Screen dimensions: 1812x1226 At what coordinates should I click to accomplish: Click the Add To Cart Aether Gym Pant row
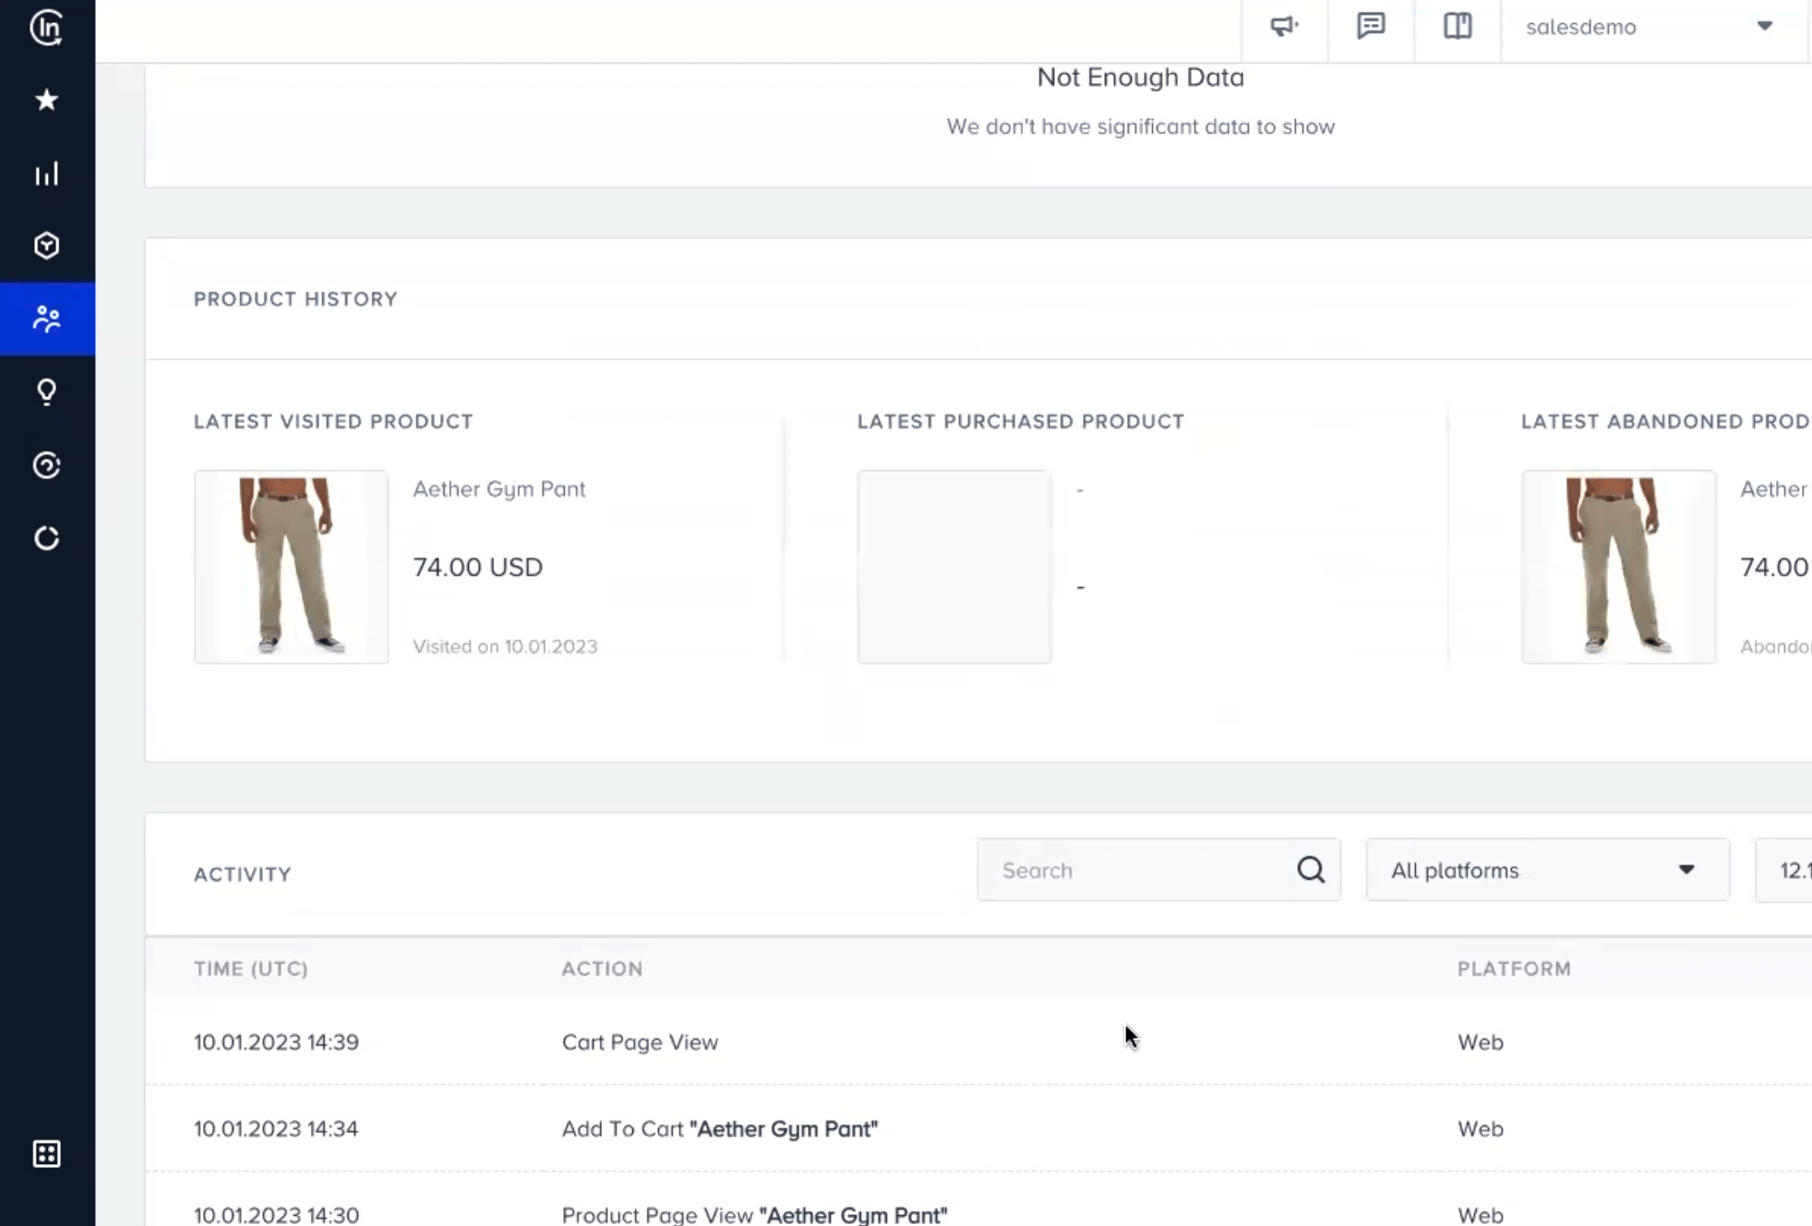pyautogui.click(x=720, y=1127)
